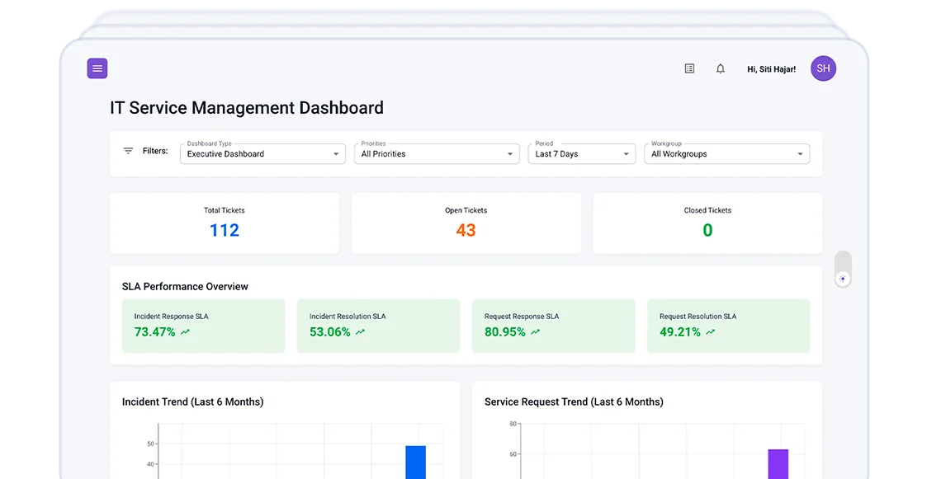Open the purple hamburger menu

97,68
